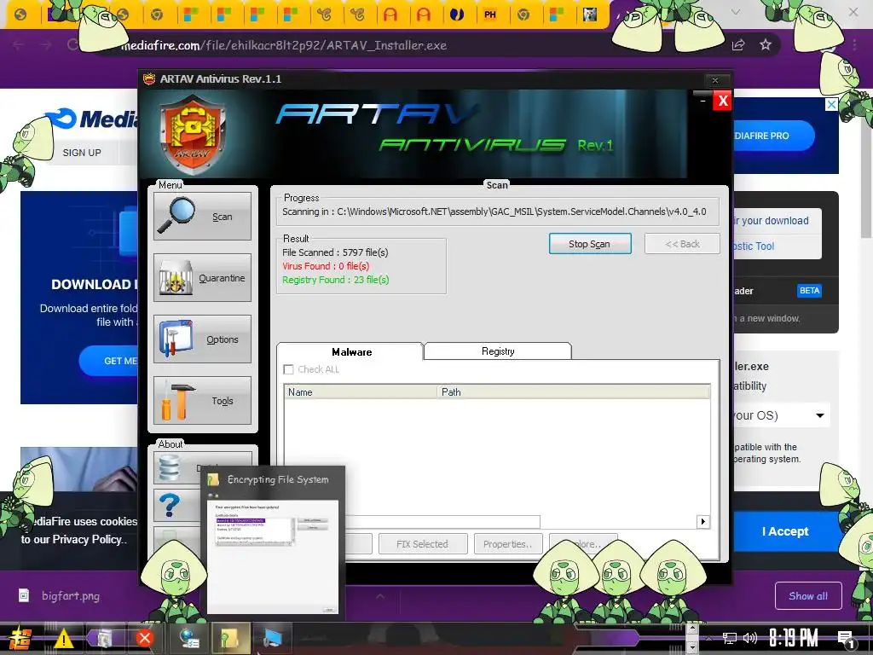Click the taskbar scroll down arrow
Viewport: 873px width, 655px height.
point(691,647)
